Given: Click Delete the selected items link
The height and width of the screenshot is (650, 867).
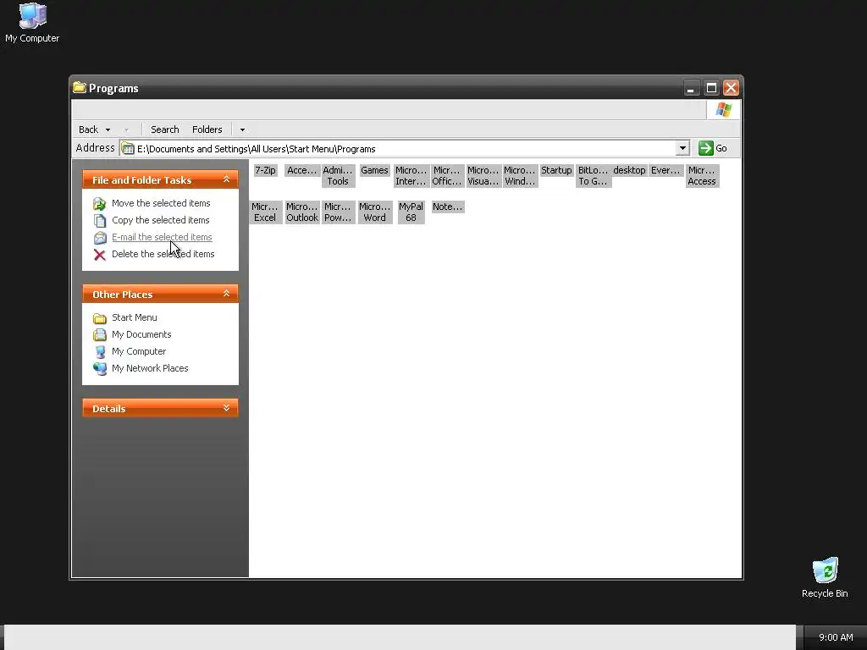Looking at the screenshot, I should coord(163,254).
